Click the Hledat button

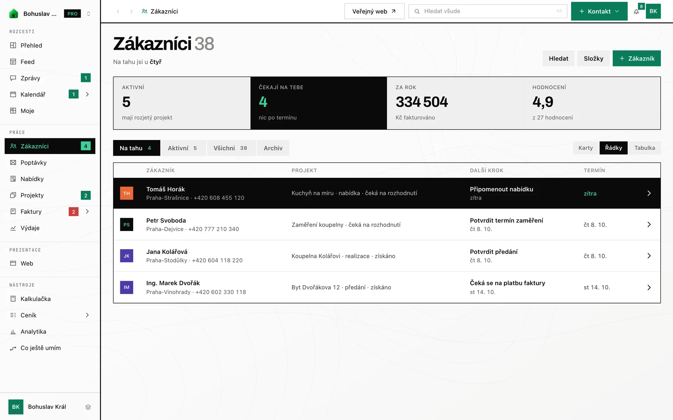(x=558, y=58)
